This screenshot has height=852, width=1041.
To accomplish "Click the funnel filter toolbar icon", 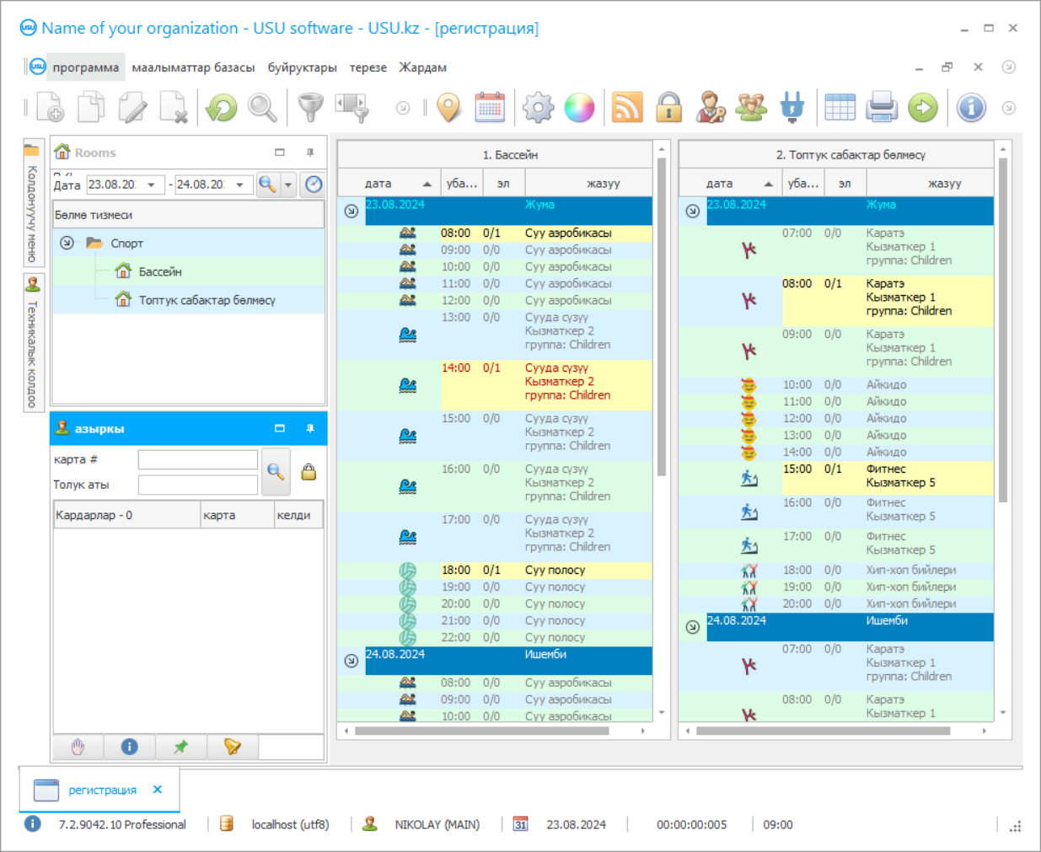I will 311,108.
